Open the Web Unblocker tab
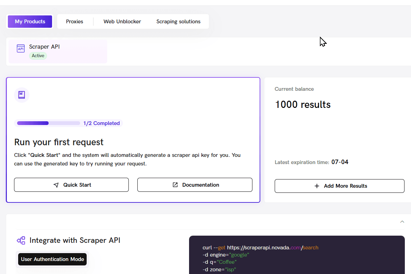 pos(122,22)
